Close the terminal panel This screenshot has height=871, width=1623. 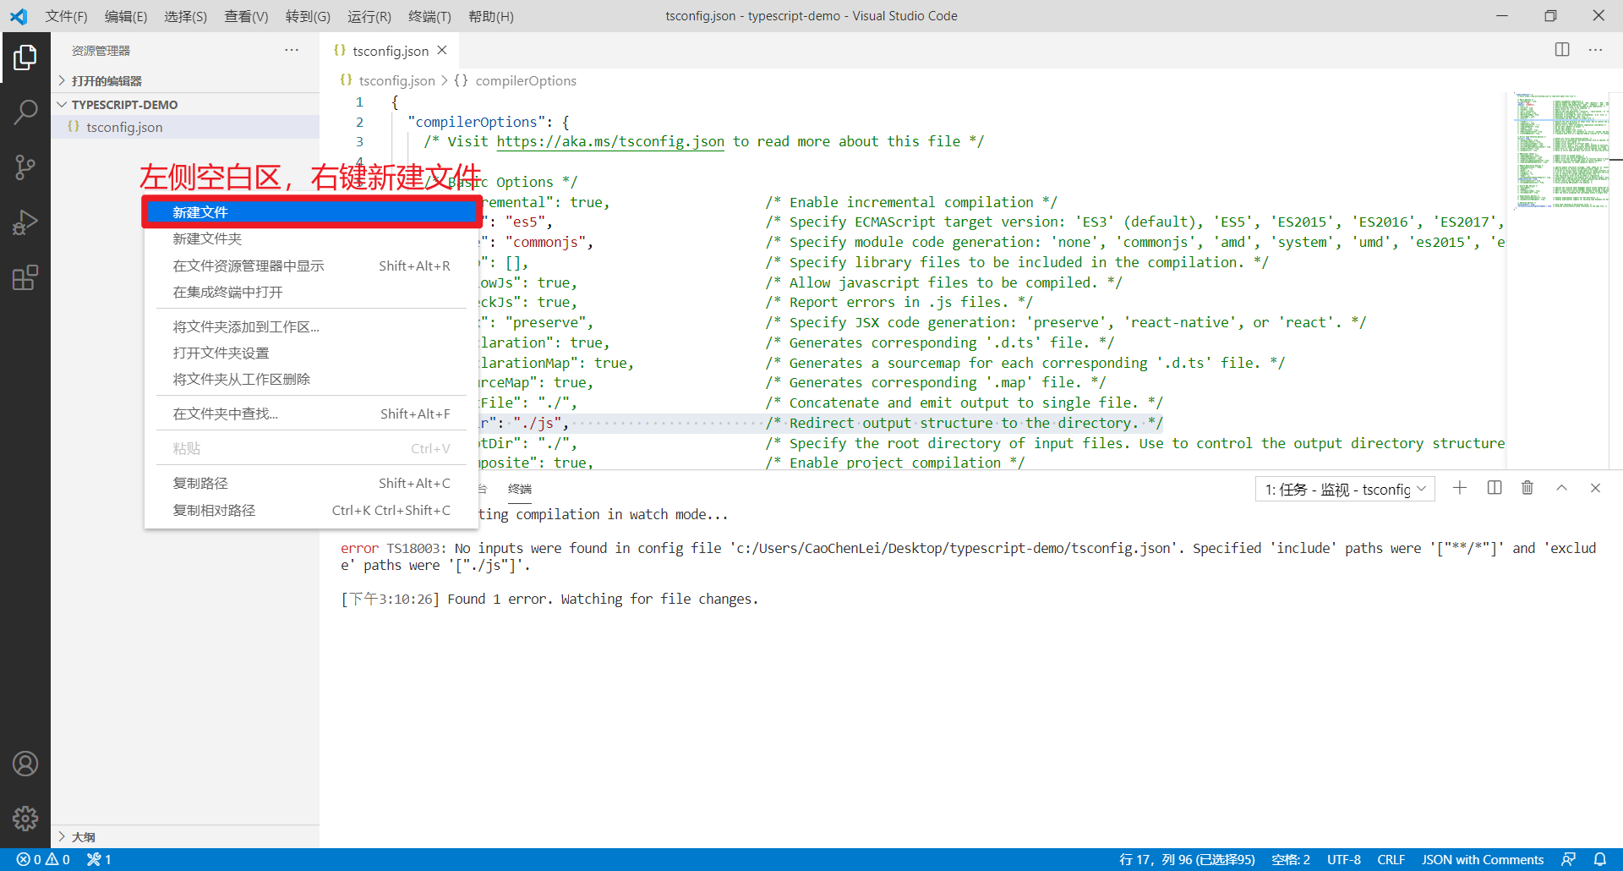point(1595,488)
